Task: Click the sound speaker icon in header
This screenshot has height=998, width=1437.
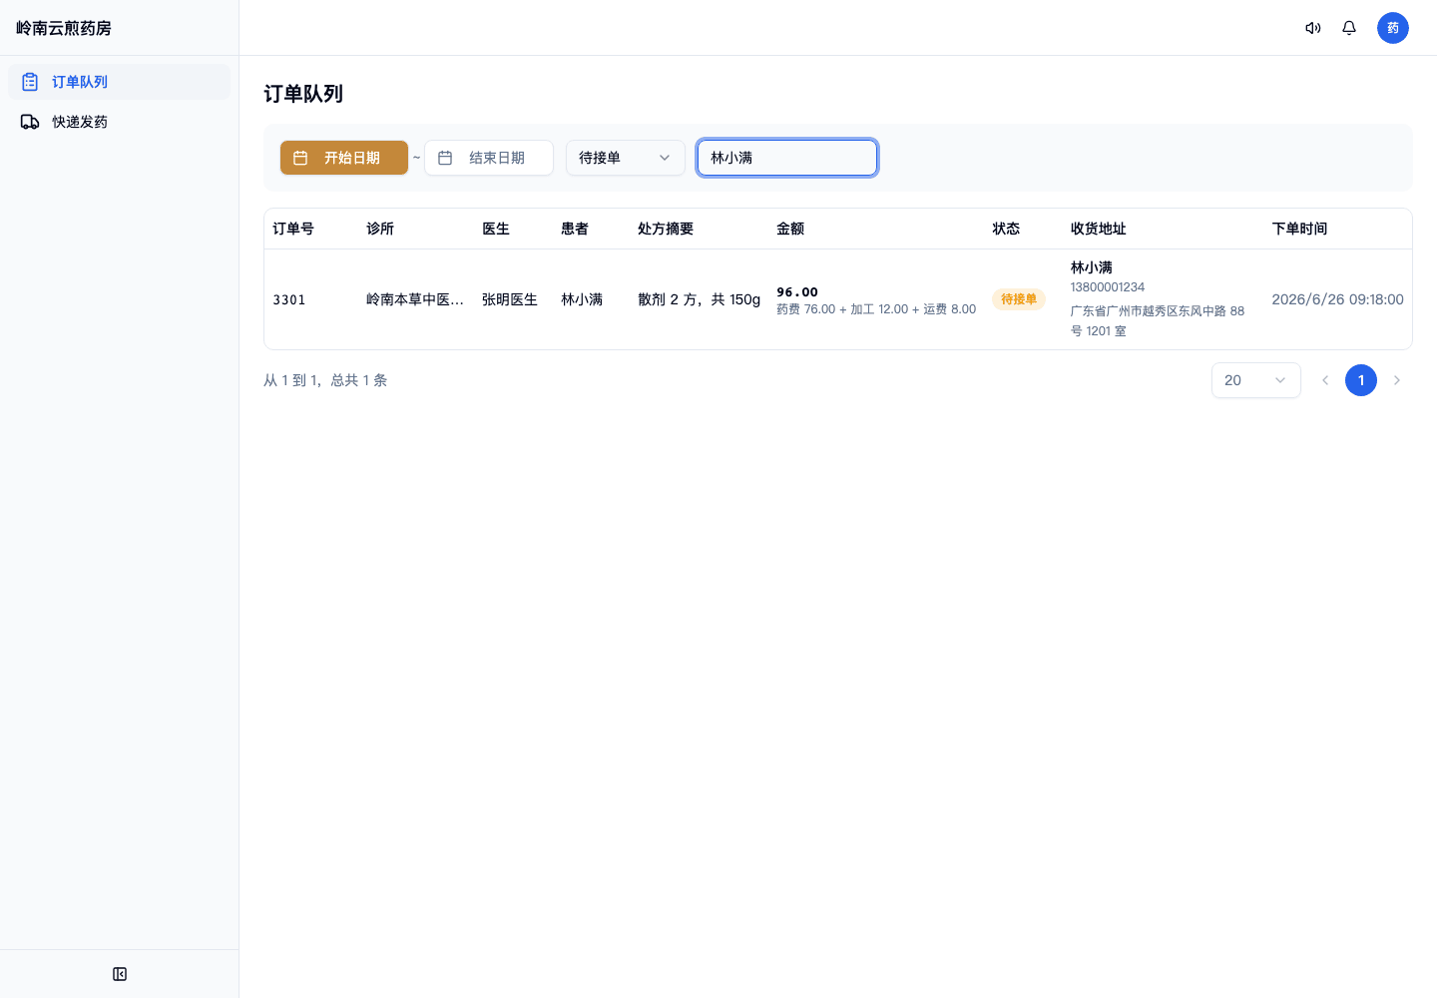Action: pyautogui.click(x=1313, y=28)
